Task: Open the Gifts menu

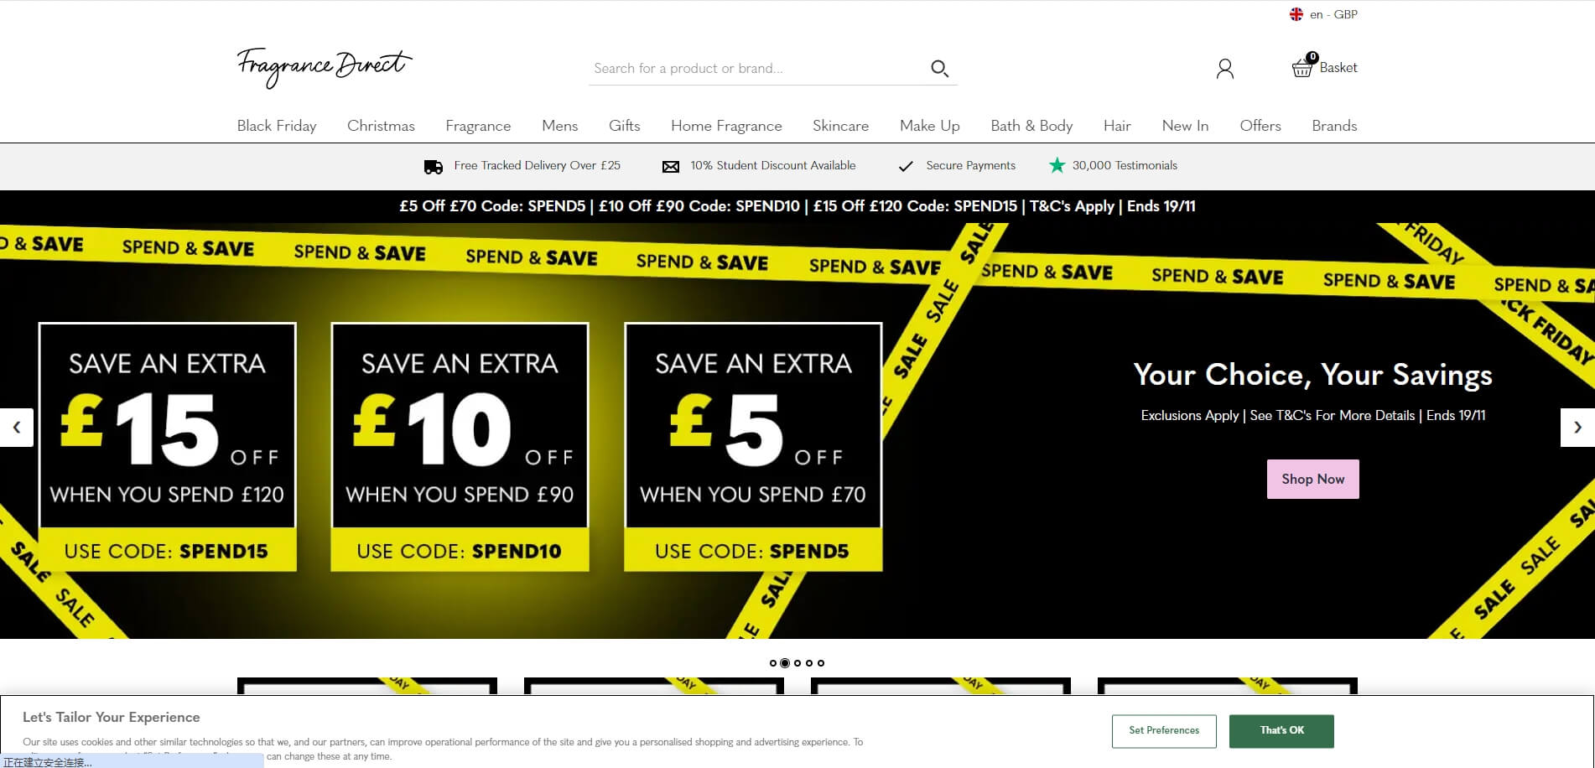Action: [x=624, y=126]
